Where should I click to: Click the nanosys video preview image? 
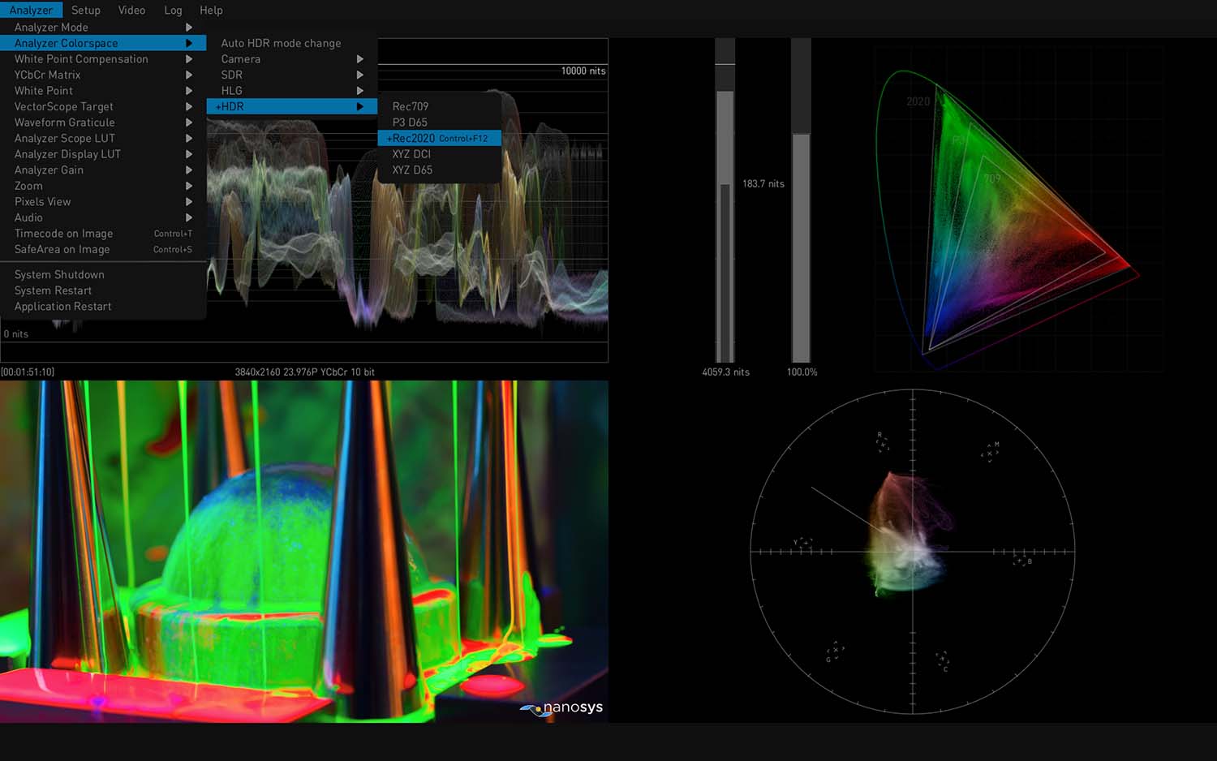point(303,552)
